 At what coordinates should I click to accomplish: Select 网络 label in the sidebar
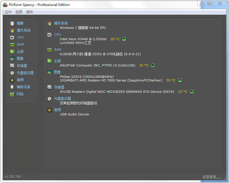pyautogui.click(x=20, y=94)
